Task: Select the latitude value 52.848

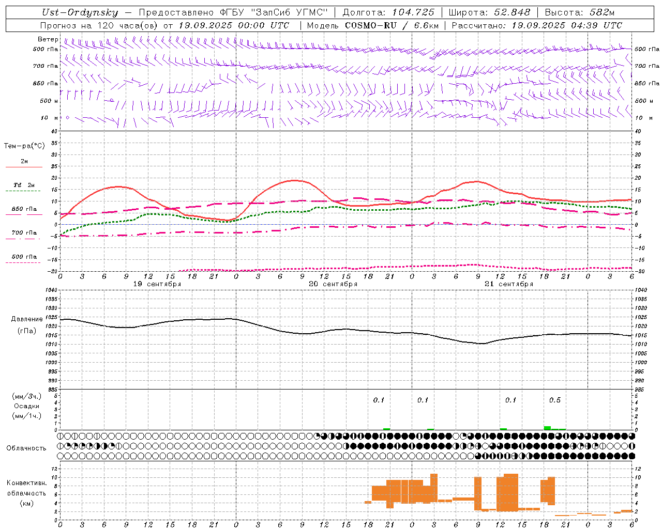Action: (x=513, y=13)
